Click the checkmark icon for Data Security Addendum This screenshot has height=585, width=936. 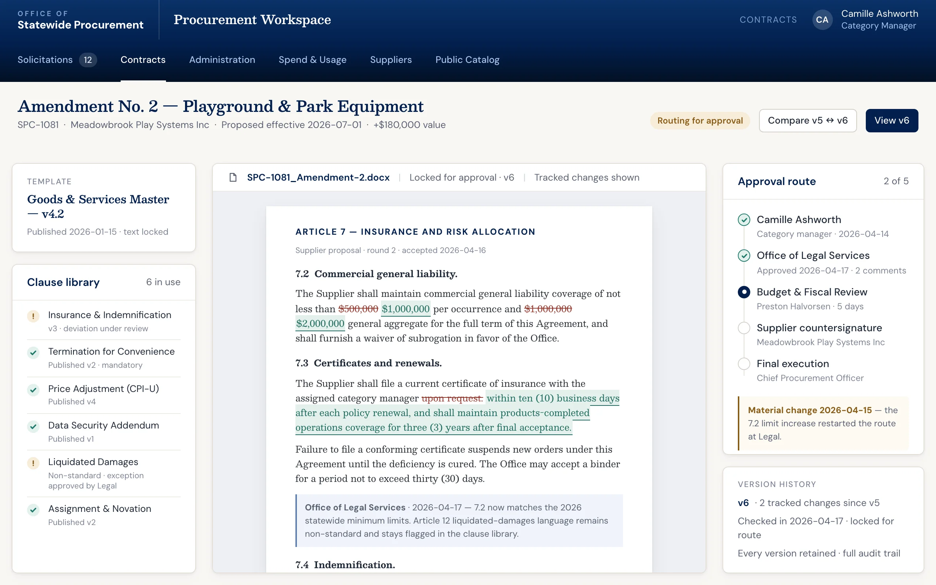point(33,426)
